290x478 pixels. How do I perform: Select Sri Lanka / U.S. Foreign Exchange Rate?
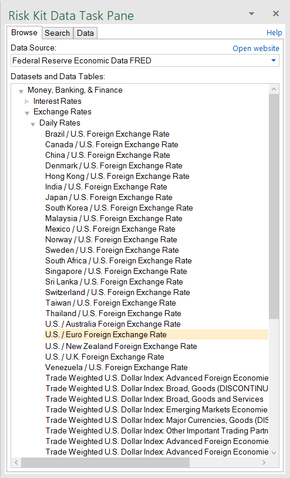point(114,282)
